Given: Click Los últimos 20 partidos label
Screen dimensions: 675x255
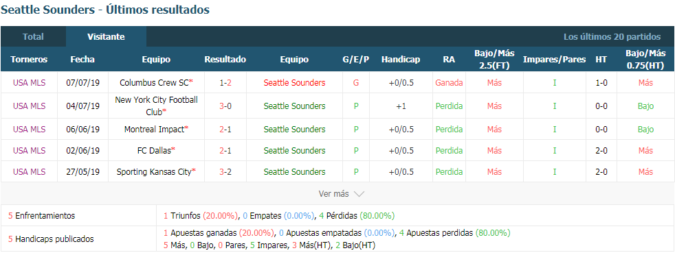Looking at the screenshot, I should tap(612, 37).
